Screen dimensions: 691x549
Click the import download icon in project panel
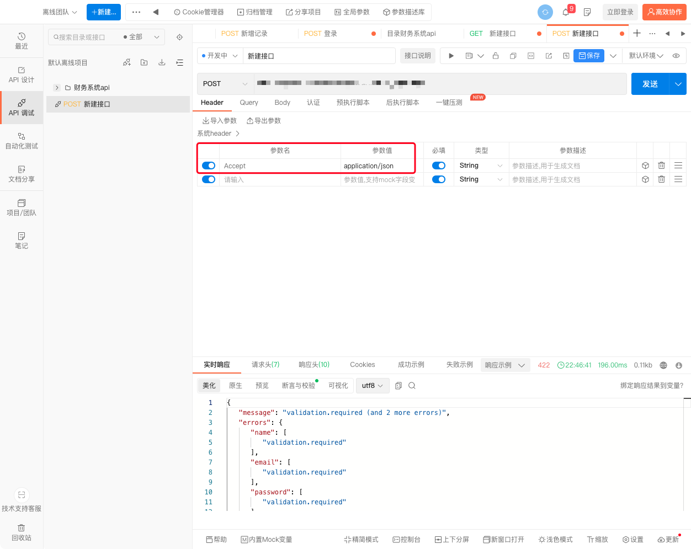click(x=162, y=62)
